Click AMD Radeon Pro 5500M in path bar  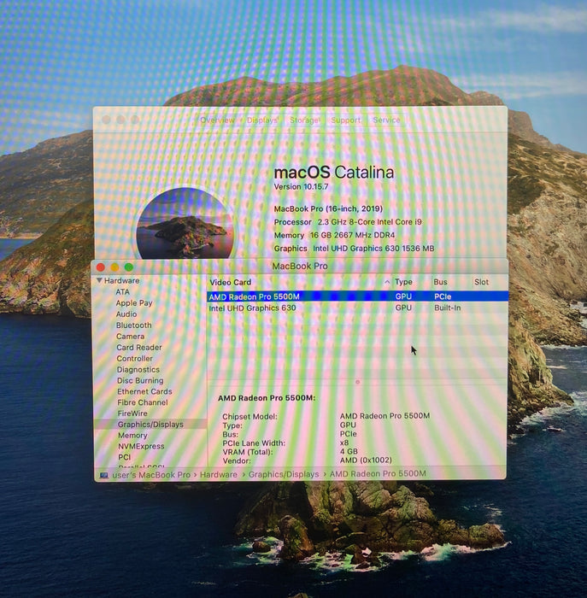(378, 473)
